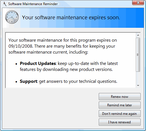Click the Software Maintenance Reminder title text
The width and height of the screenshot is (146, 131).
(x=33, y=4)
